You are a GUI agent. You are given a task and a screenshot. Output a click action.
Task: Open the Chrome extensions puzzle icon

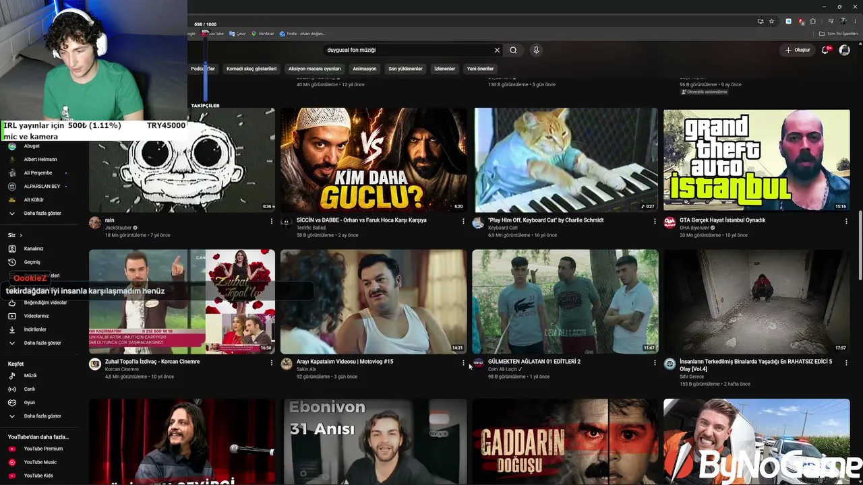click(813, 21)
